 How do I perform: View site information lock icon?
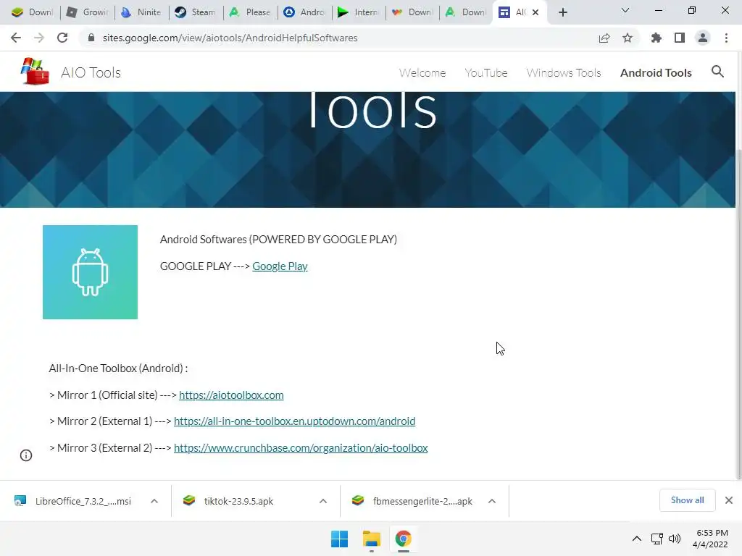click(91, 38)
